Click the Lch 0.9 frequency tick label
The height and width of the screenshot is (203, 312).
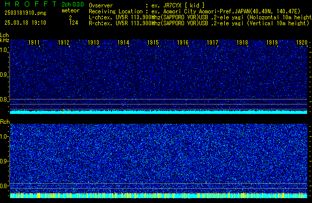4,75
